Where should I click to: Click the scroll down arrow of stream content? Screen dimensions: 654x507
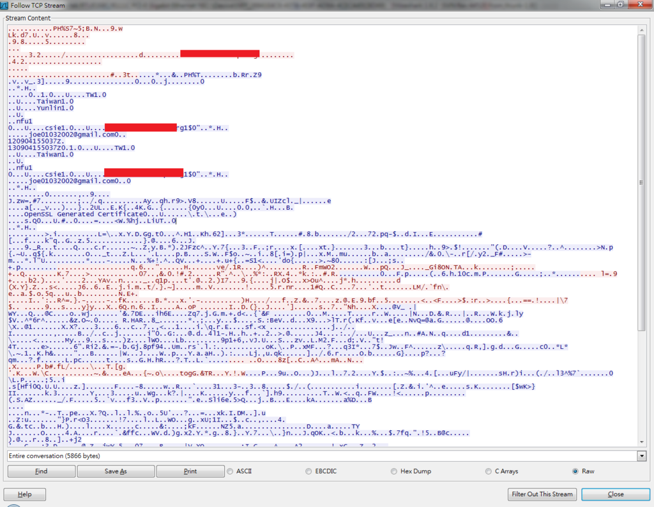(x=641, y=442)
